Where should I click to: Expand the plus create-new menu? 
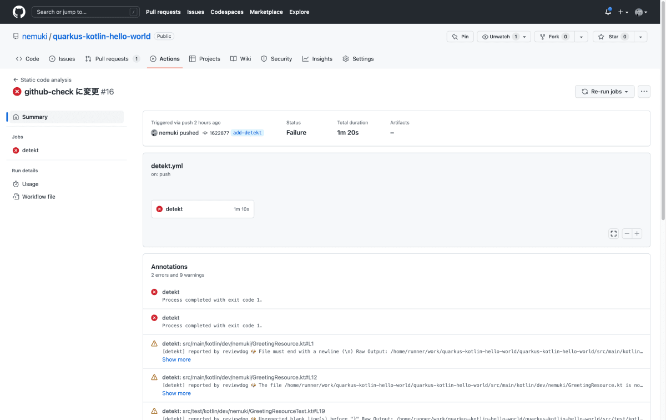[x=623, y=12]
